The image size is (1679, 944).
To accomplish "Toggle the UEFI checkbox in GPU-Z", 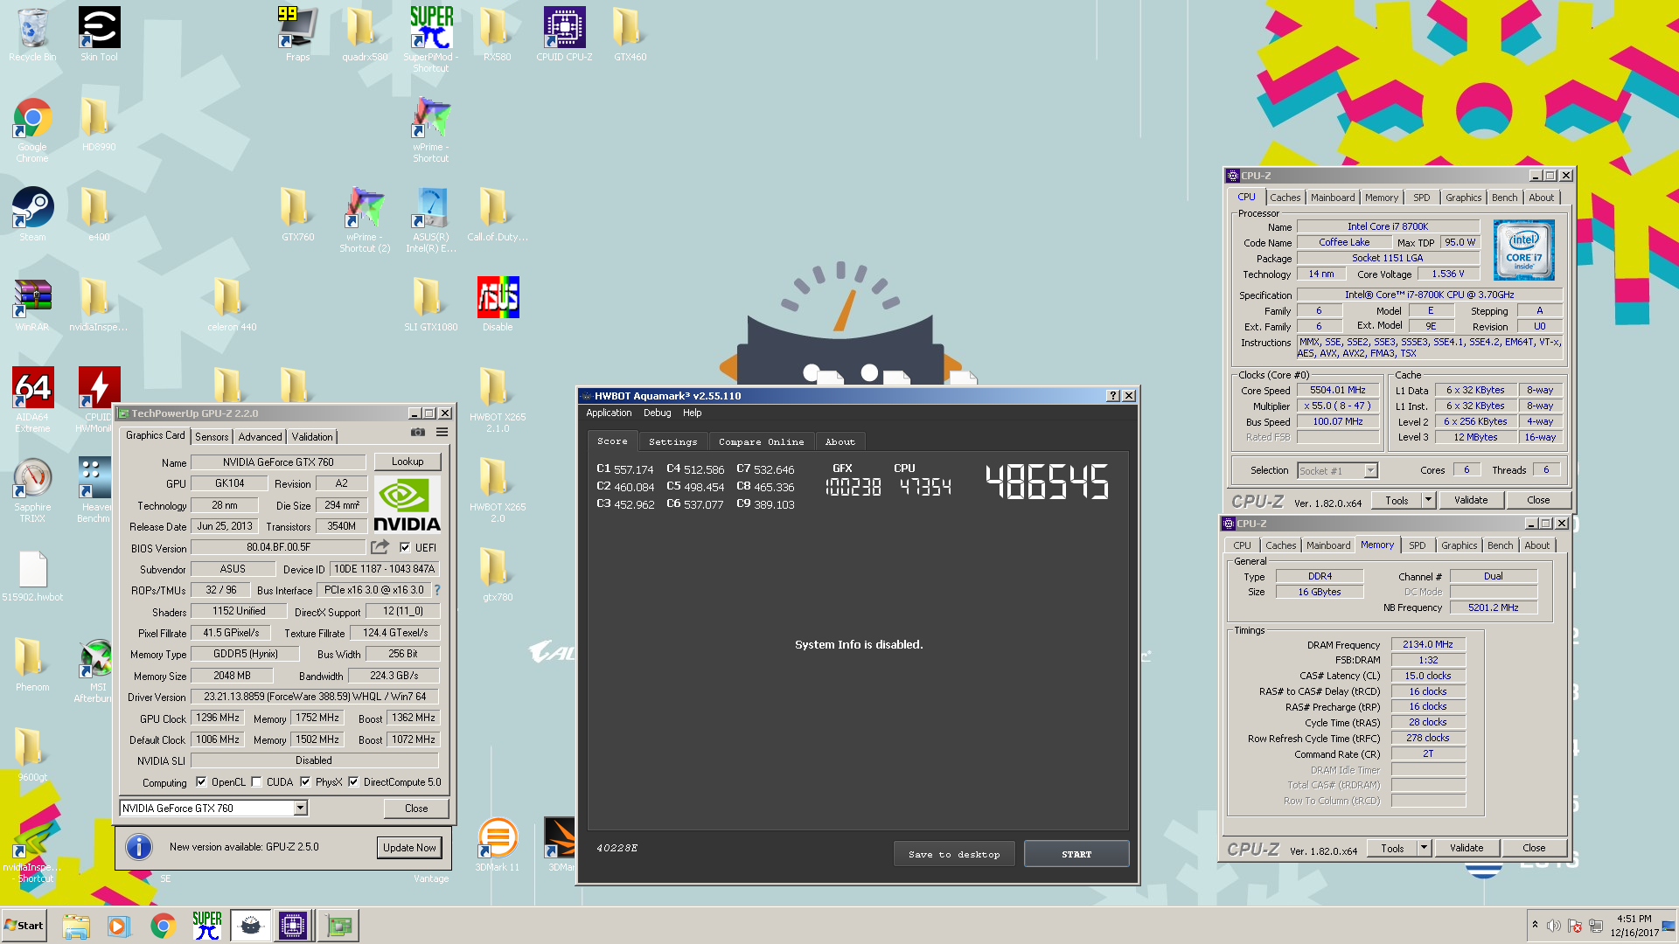I will coord(405,547).
